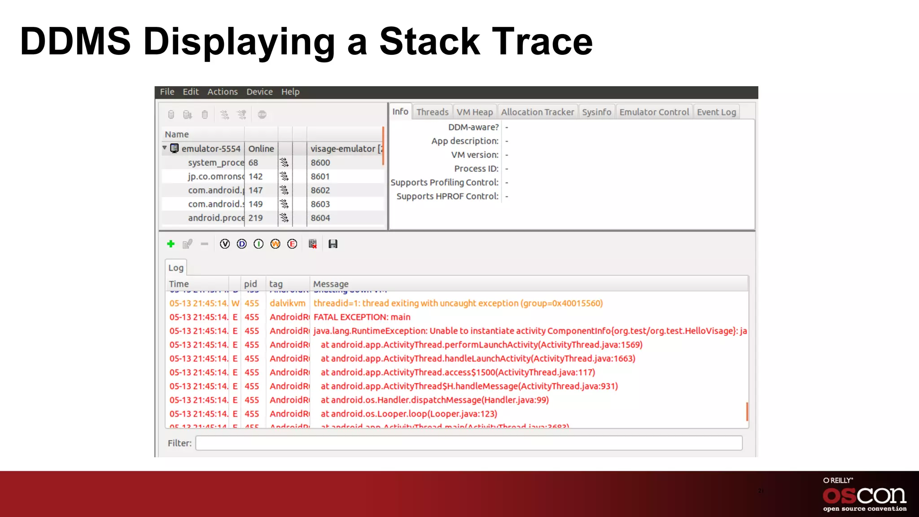Toggle the Debug (D) log level
Viewport: 919px width, 517px height.
pos(242,244)
